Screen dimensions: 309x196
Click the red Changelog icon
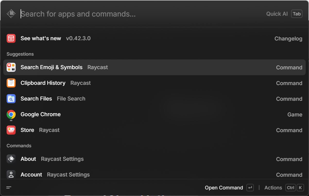click(11, 38)
